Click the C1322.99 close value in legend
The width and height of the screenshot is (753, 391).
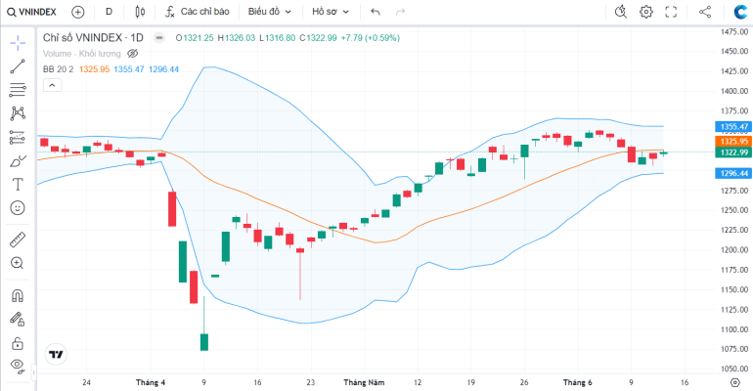pyautogui.click(x=319, y=38)
